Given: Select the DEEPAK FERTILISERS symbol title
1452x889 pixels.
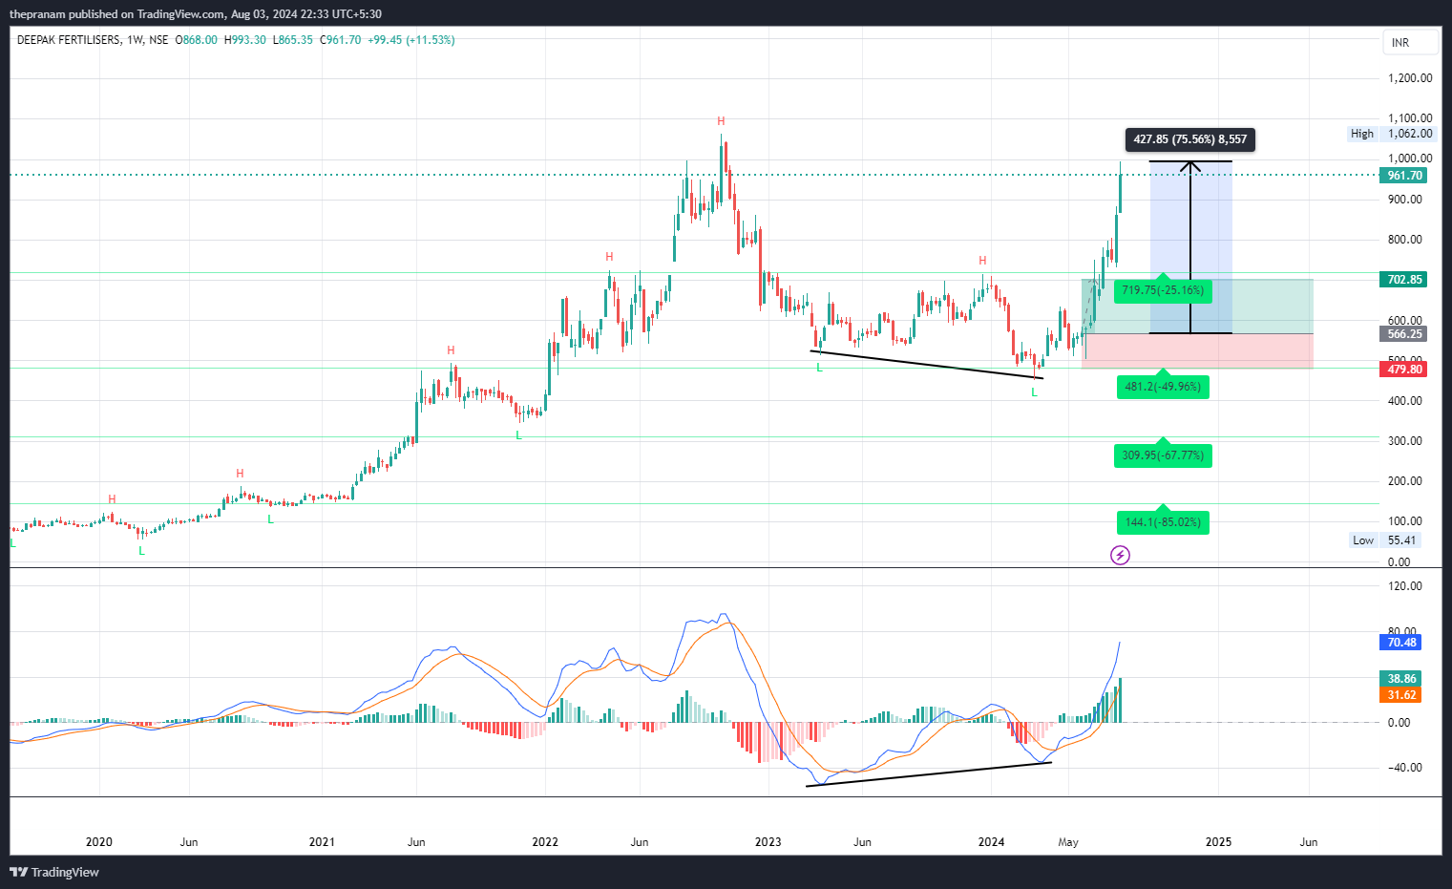Looking at the screenshot, I should point(69,40).
